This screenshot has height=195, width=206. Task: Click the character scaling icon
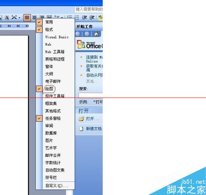point(14,17)
